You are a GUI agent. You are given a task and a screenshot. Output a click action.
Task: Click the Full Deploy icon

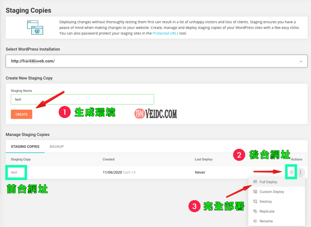(255, 182)
